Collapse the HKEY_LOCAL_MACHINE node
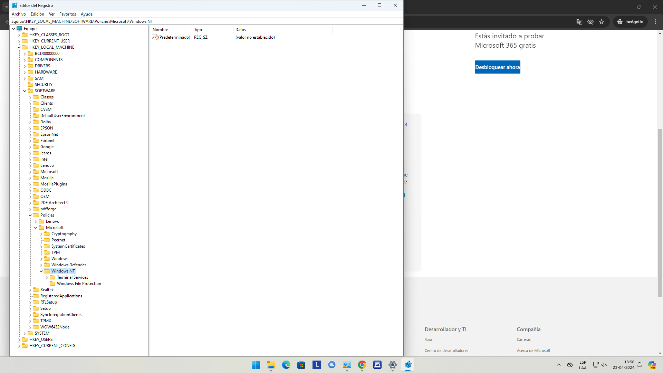The height and width of the screenshot is (373, 663). tap(19, 47)
